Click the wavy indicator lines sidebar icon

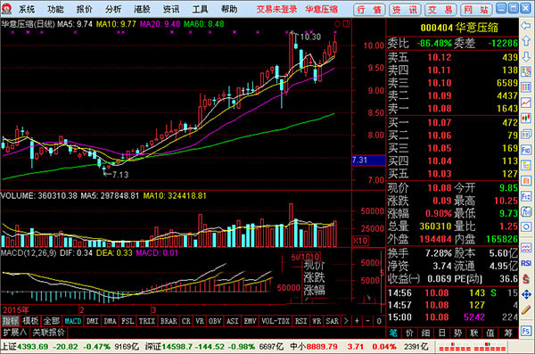pos(526,248)
